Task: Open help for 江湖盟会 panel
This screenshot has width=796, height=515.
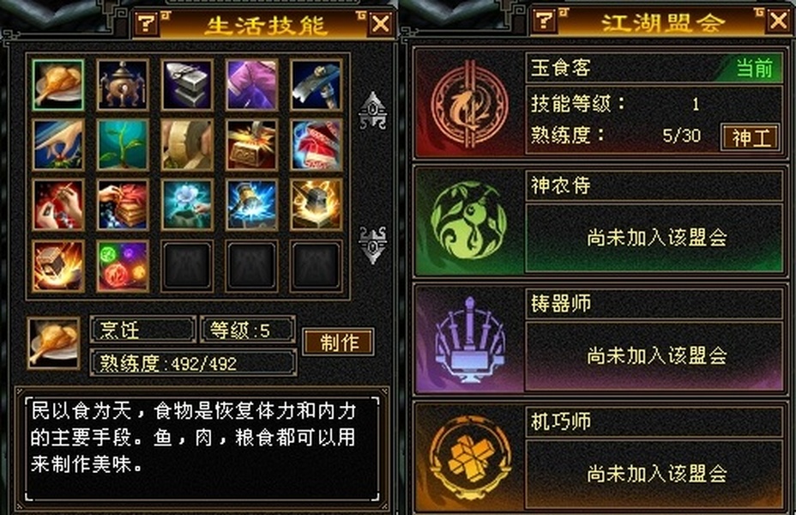Action: tap(544, 21)
